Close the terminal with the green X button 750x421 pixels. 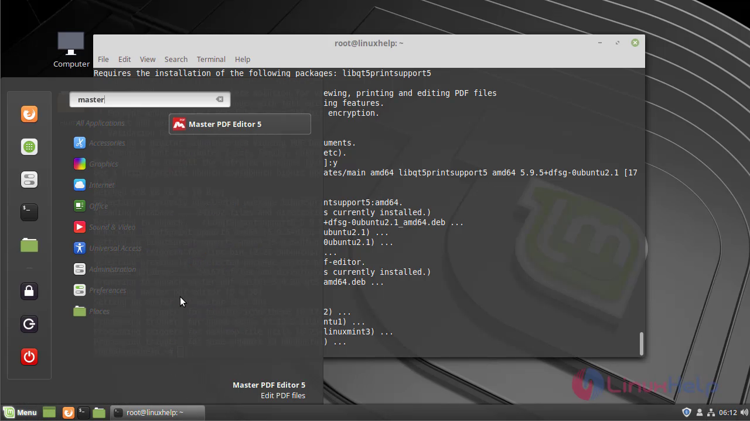pos(635,43)
